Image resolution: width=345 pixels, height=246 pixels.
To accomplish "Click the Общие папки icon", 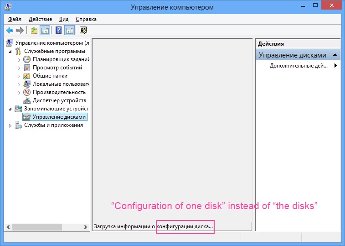I will (x=26, y=76).
